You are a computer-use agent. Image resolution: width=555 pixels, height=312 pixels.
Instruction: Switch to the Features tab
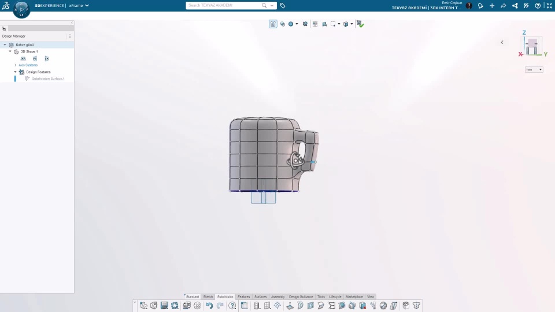[x=243, y=297]
